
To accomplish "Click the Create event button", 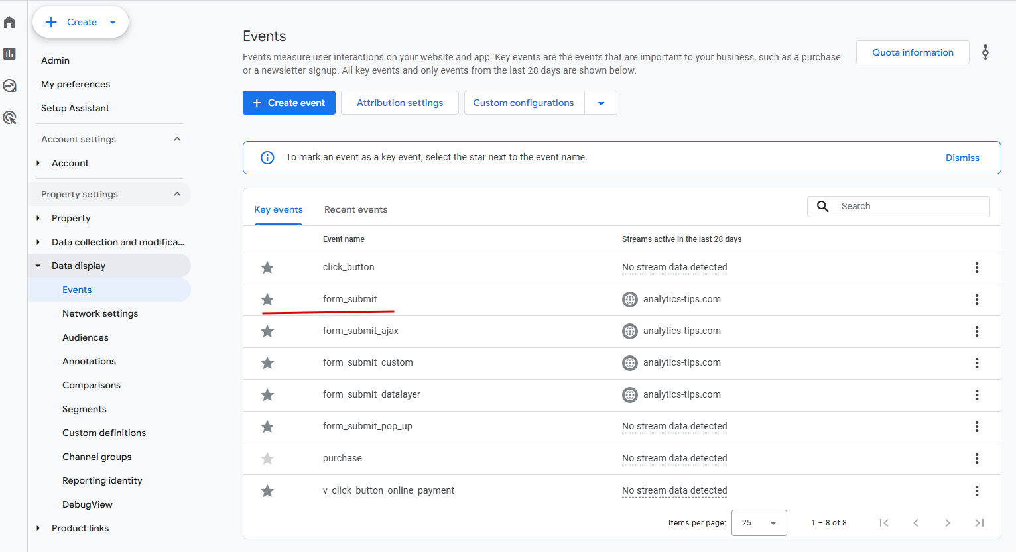I will point(289,103).
